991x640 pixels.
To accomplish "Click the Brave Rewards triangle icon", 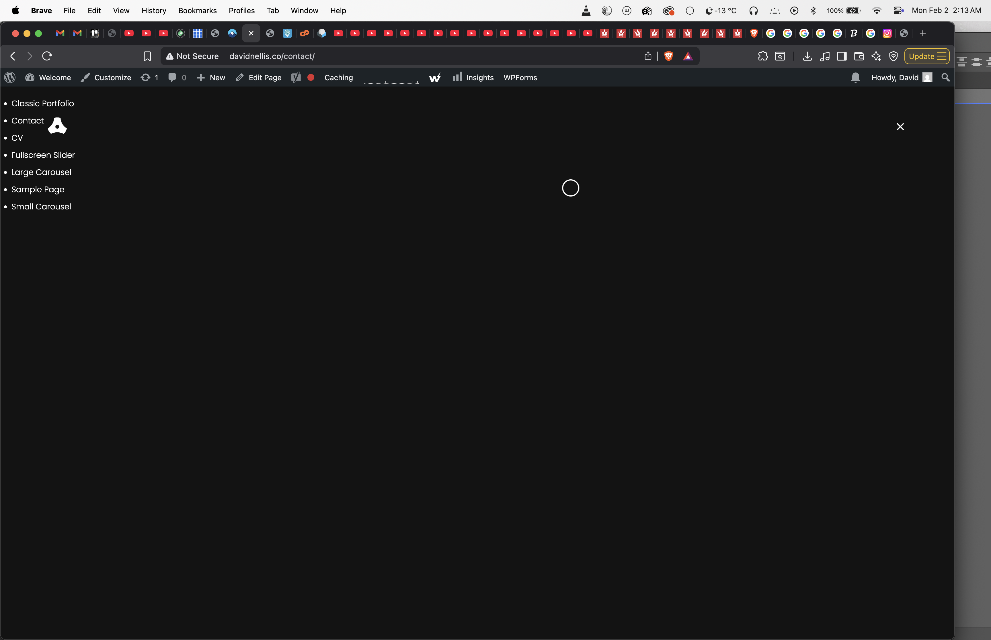I will click(x=688, y=56).
